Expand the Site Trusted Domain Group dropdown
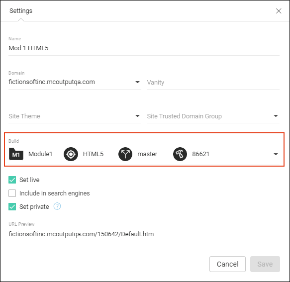The width and height of the screenshot is (290, 282). coord(213,116)
